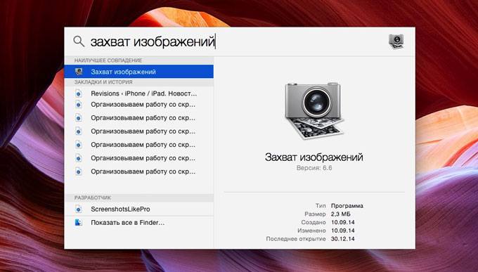Click the Версия: 6.6 version text

point(314,168)
